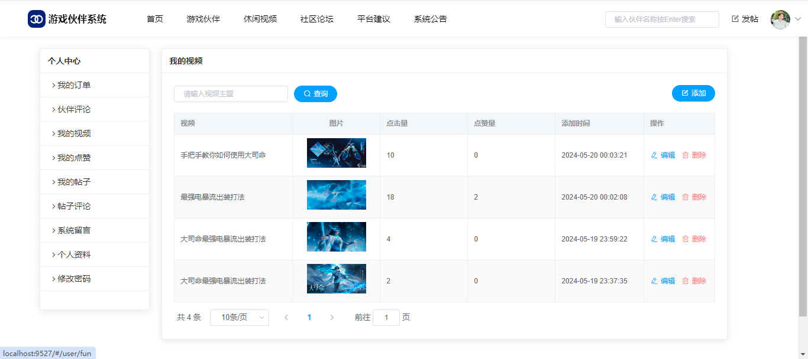Click the 查询 search button
Viewport: 808px width, 359px height.
click(315, 94)
